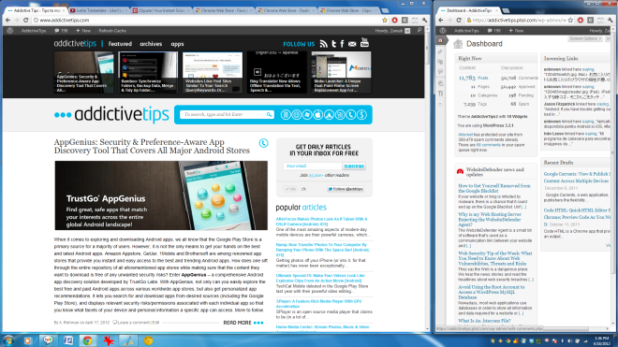
Task: Open the wrench menu in left Chrome window
Action: click(x=424, y=20)
